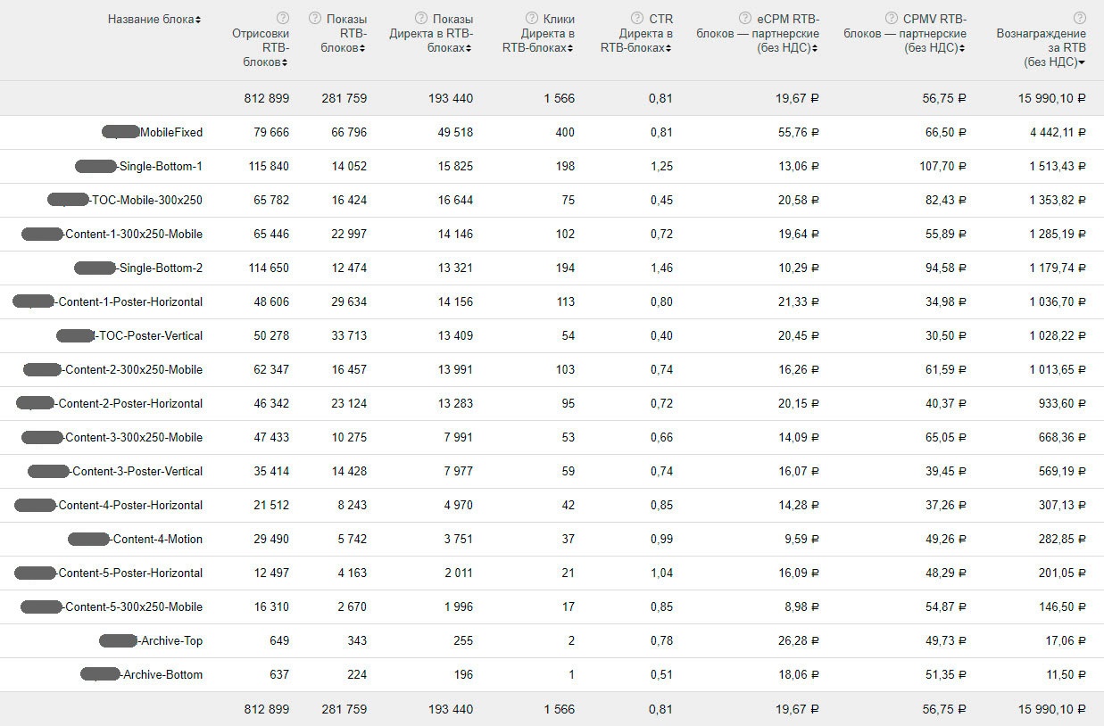
Task: Show hint for Показы Директа в RTB-блоках
Action: click(420, 18)
